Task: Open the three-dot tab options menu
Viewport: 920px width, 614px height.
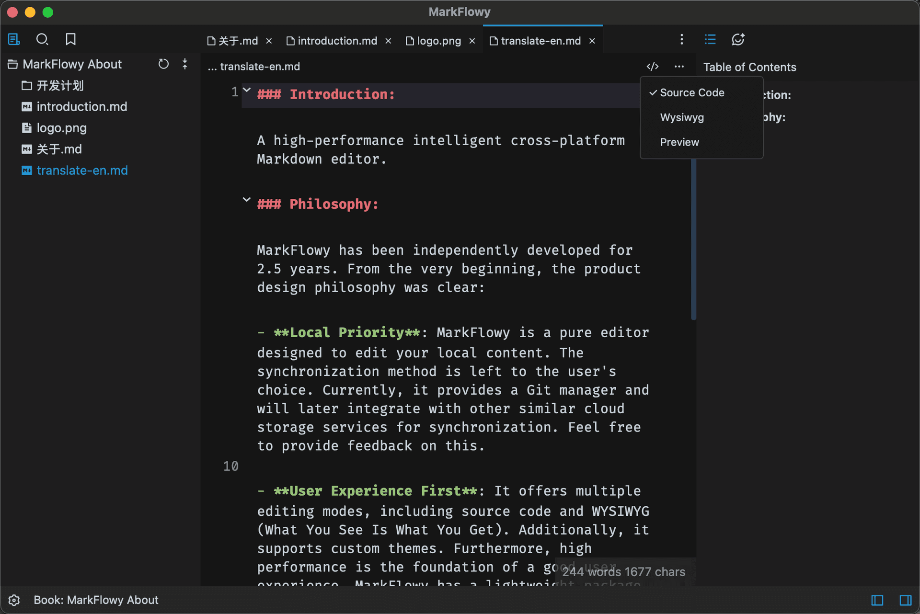Action: point(682,39)
